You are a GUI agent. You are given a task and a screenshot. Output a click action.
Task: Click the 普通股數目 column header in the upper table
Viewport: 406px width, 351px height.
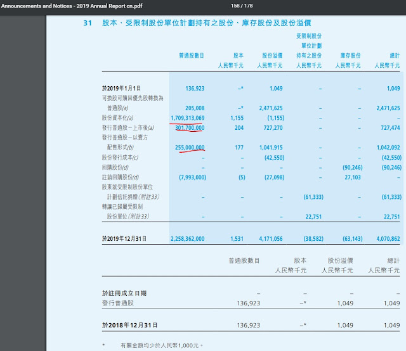[x=192, y=55]
